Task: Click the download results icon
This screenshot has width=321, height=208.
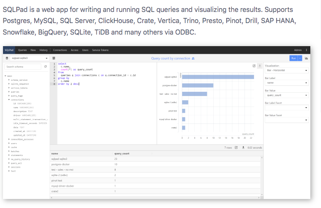Action: tap(243, 147)
